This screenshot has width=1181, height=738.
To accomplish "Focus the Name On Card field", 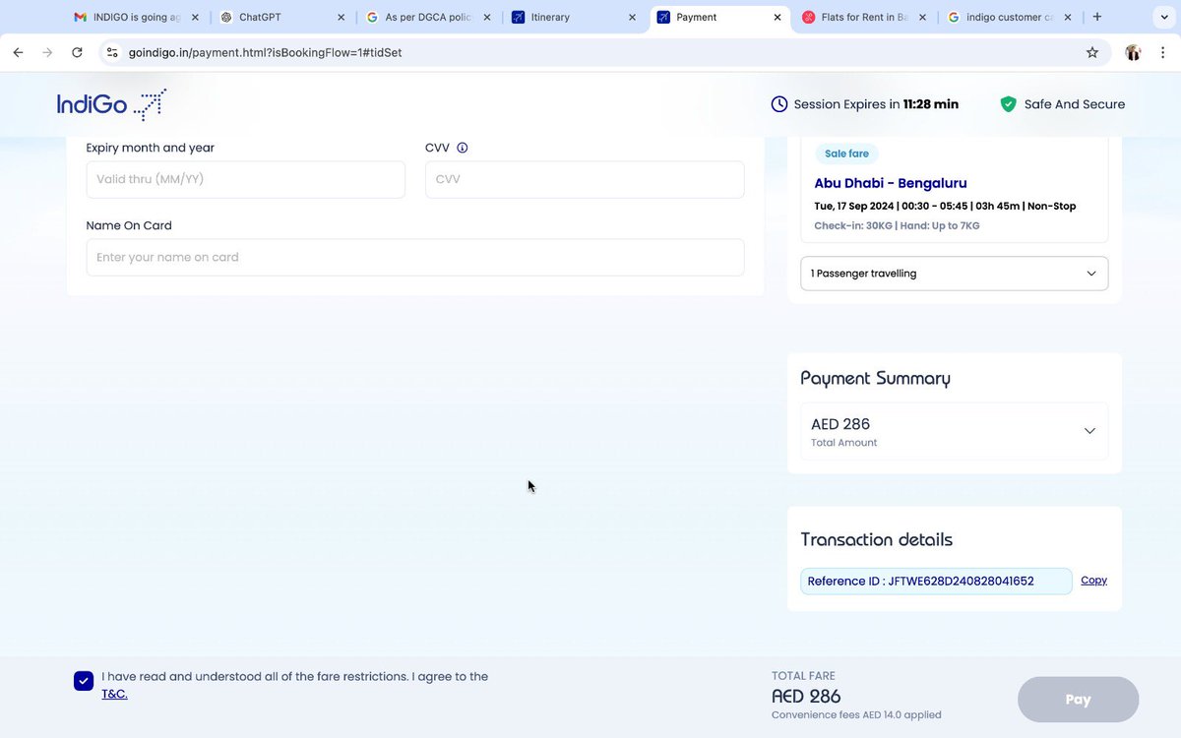I will [415, 257].
